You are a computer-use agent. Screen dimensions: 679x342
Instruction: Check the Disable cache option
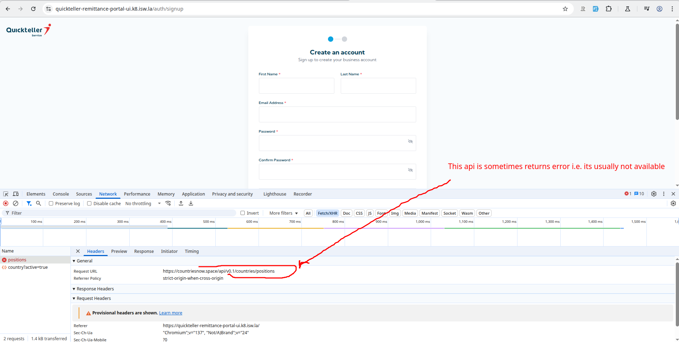pyautogui.click(x=89, y=203)
